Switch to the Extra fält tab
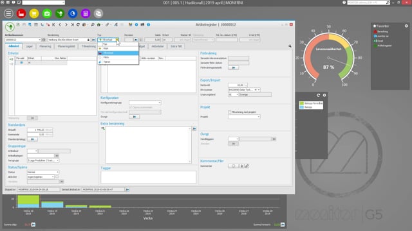The width and height of the screenshot is (412, 231). (x=176, y=46)
